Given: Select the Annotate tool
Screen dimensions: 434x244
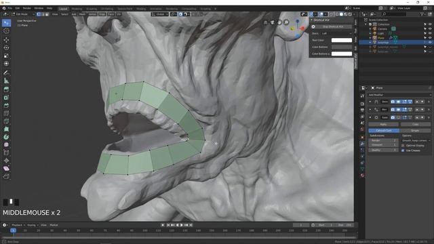Looking at the screenshot, I should [6, 73].
